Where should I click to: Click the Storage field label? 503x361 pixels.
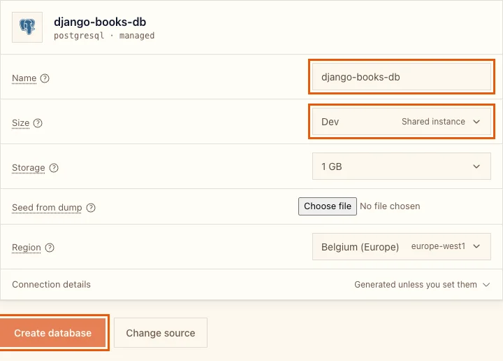pyautogui.click(x=28, y=168)
